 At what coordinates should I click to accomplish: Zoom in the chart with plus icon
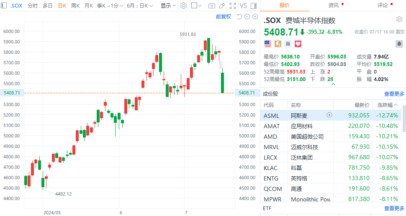[x=254, y=17]
